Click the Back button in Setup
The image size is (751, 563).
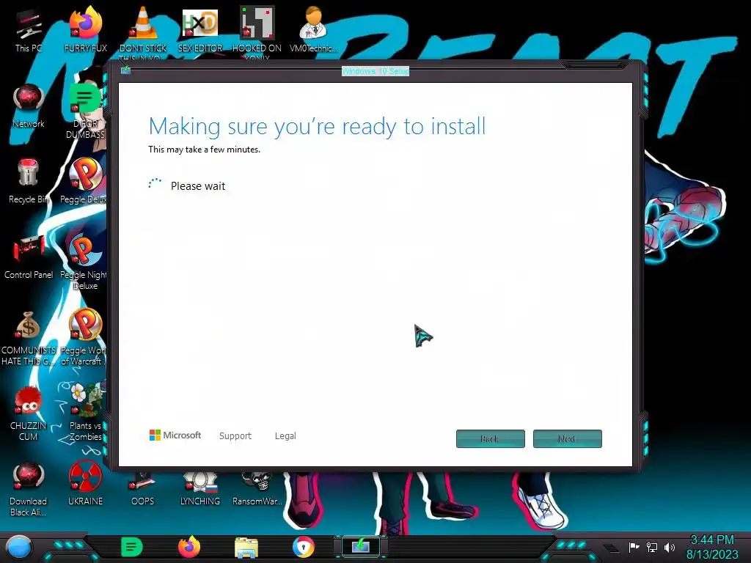(491, 438)
